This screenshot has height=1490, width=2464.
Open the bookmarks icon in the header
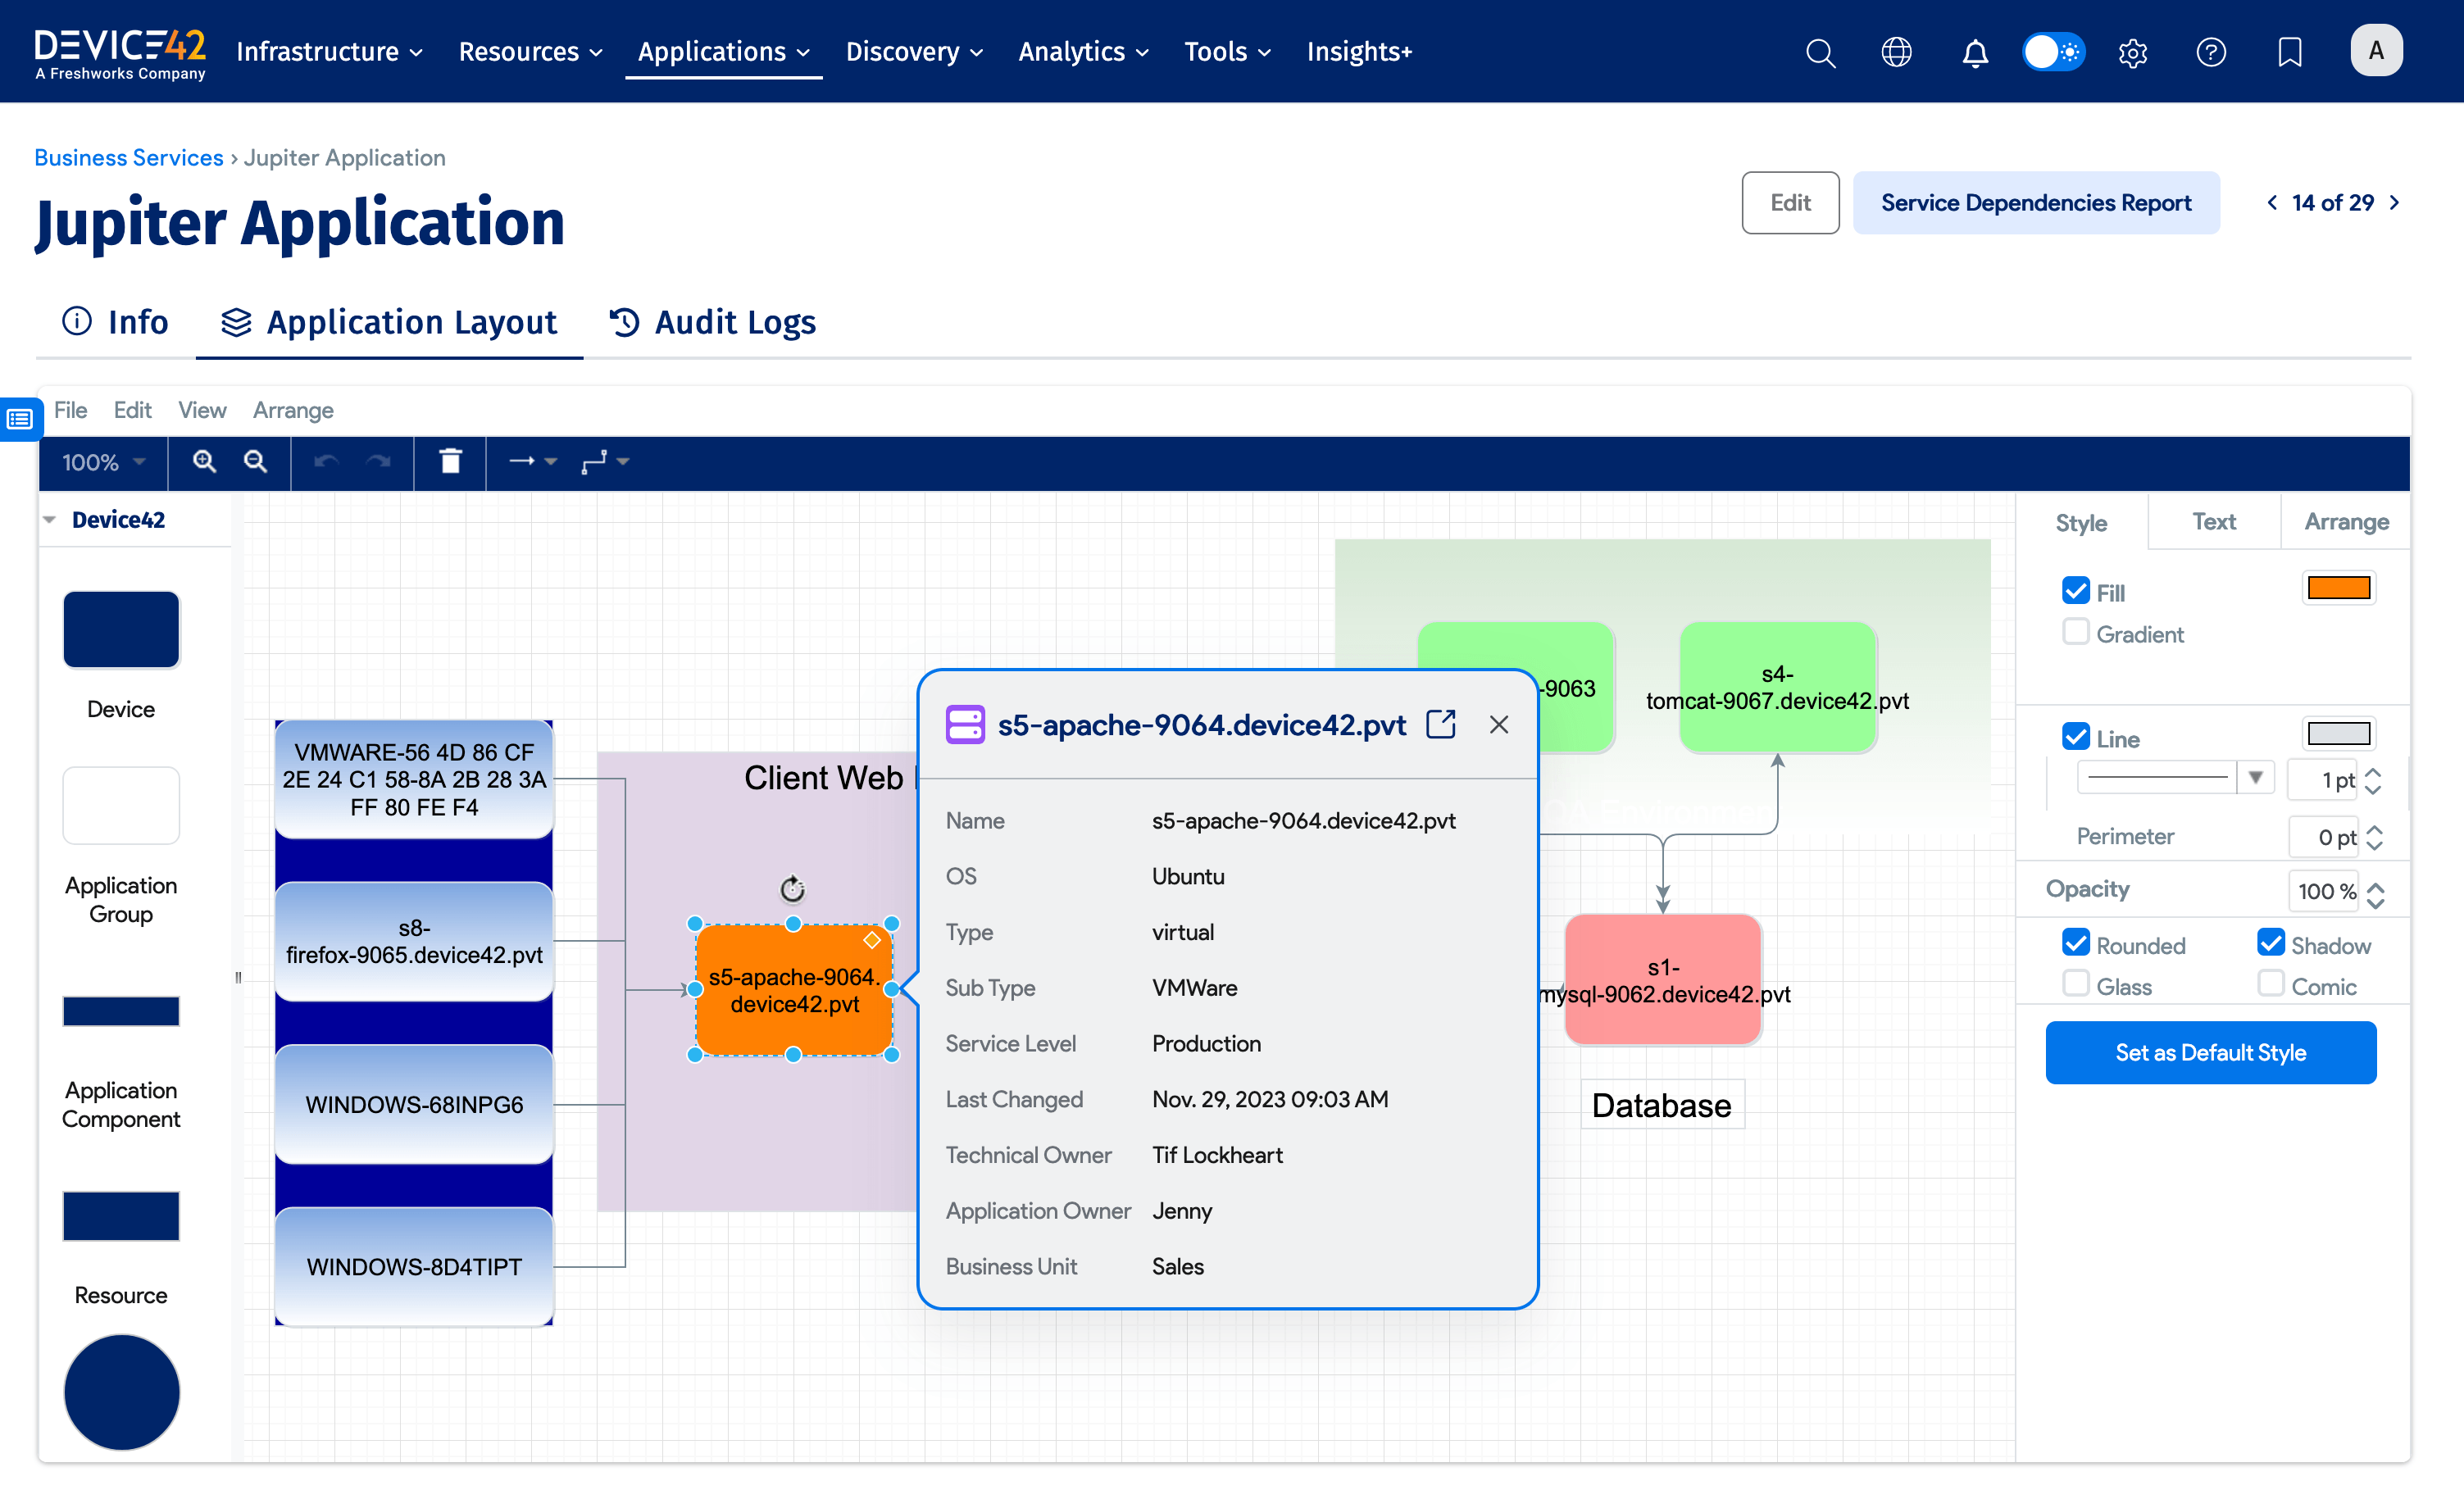coord(2289,52)
